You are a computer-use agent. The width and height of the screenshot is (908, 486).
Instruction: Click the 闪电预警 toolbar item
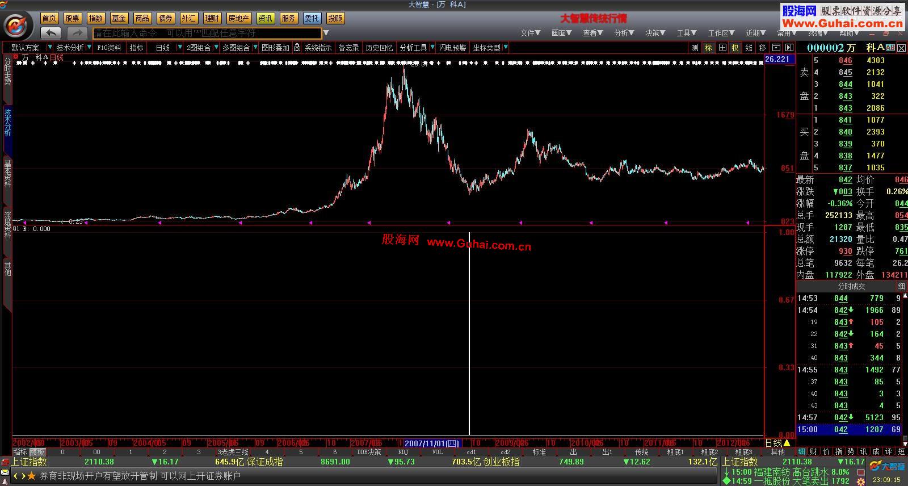[452, 48]
